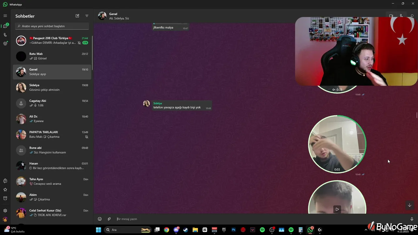Open the Taha Ayısı chat

(x=52, y=181)
